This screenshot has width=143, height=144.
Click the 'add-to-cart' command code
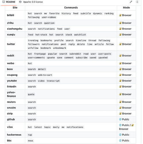(45, 75)
